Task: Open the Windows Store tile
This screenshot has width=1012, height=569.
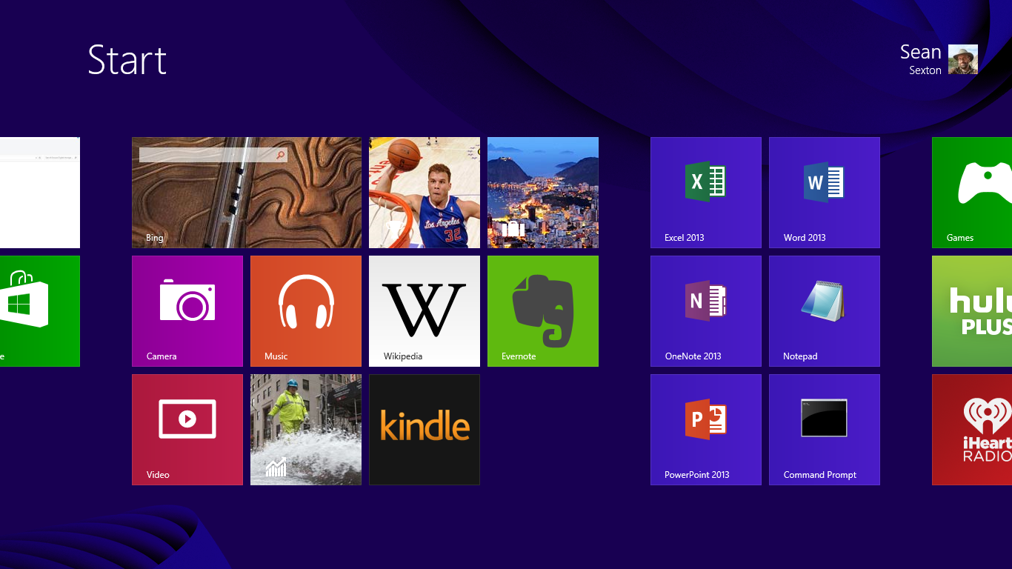Action: (x=39, y=311)
